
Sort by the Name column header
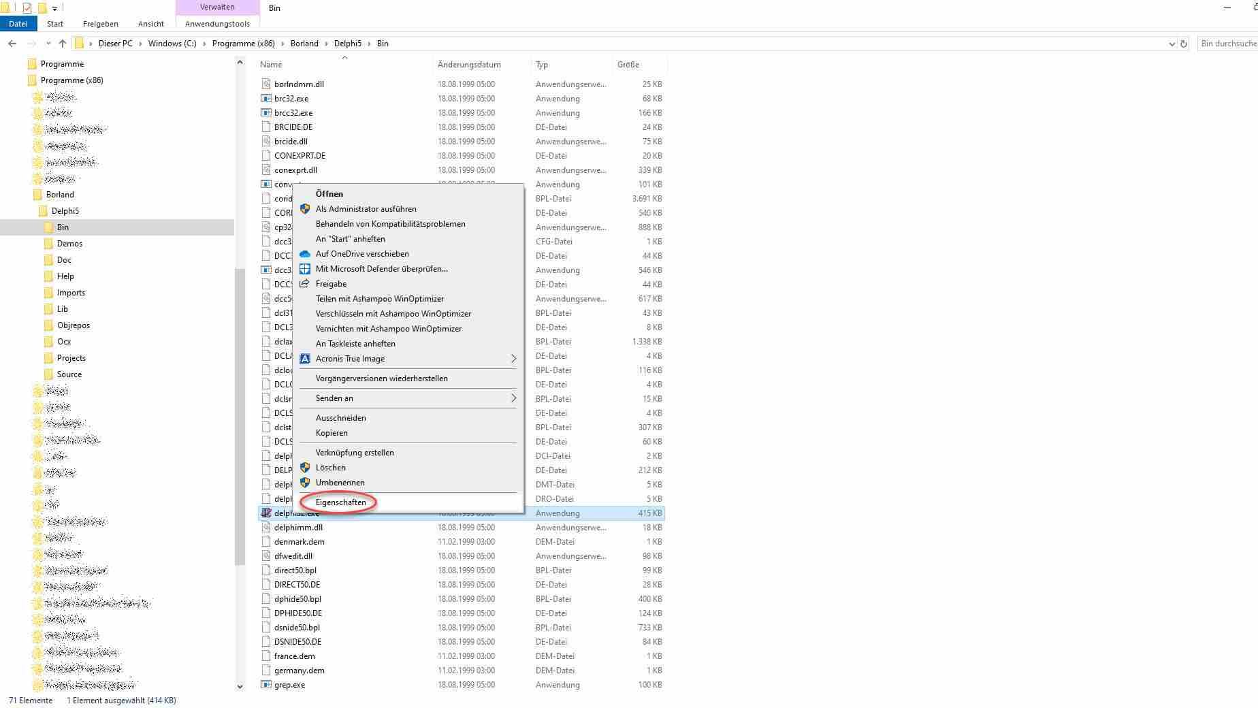(x=344, y=65)
